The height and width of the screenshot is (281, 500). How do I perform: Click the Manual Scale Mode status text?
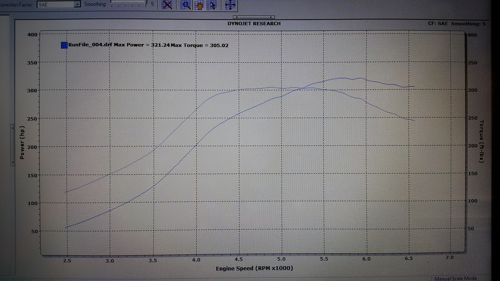456,279
